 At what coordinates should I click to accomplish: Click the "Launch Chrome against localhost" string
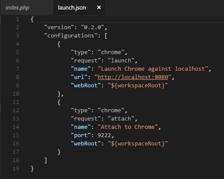pyautogui.click(x=153, y=69)
